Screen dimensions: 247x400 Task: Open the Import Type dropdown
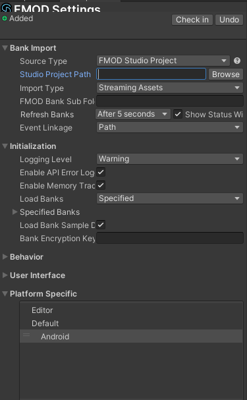[x=170, y=88]
